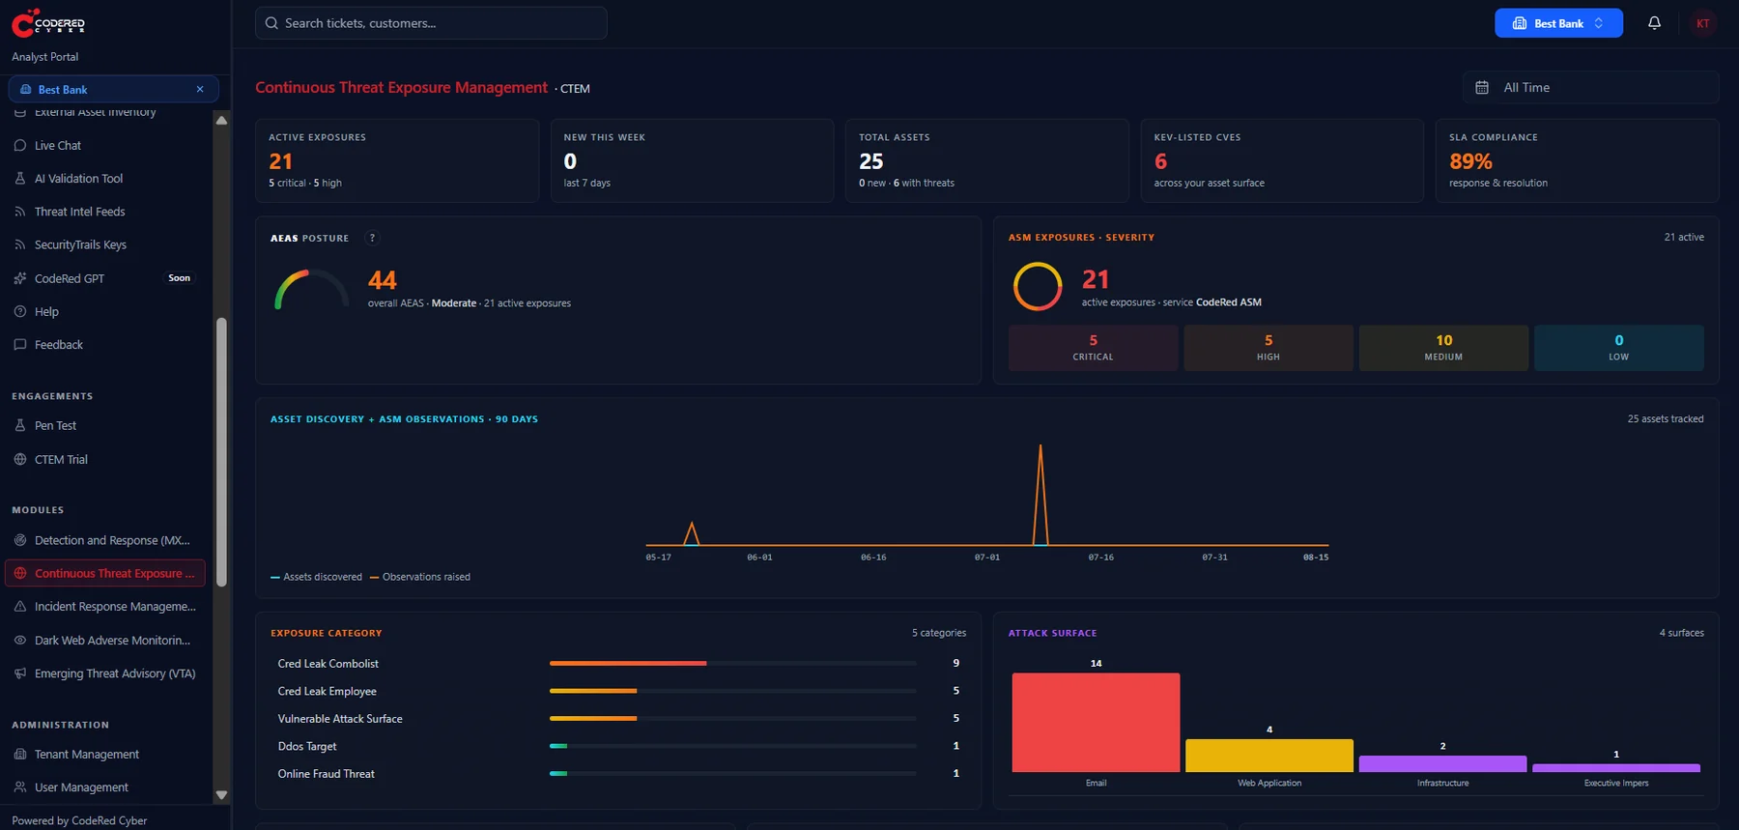Click the Emerging Threat Advisory megaphone icon

click(20, 673)
